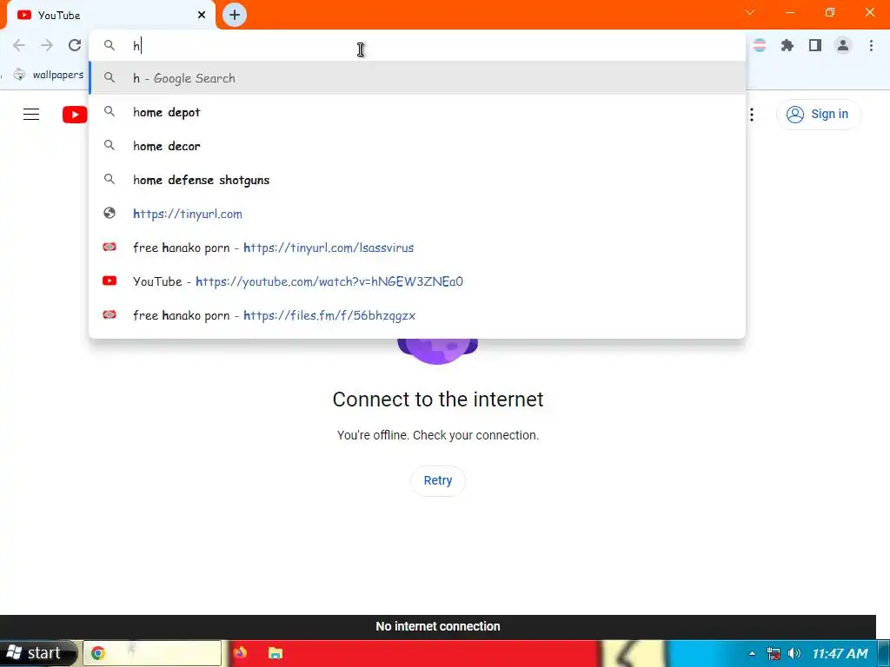
Task: Open the wallpapers bookmark
Action: pyautogui.click(x=49, y=75)
